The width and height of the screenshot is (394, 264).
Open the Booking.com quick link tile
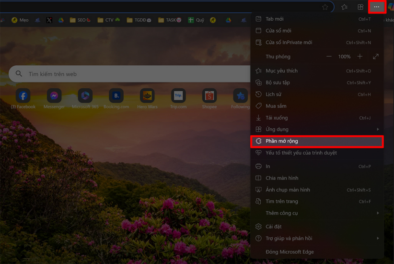point(116,96)
